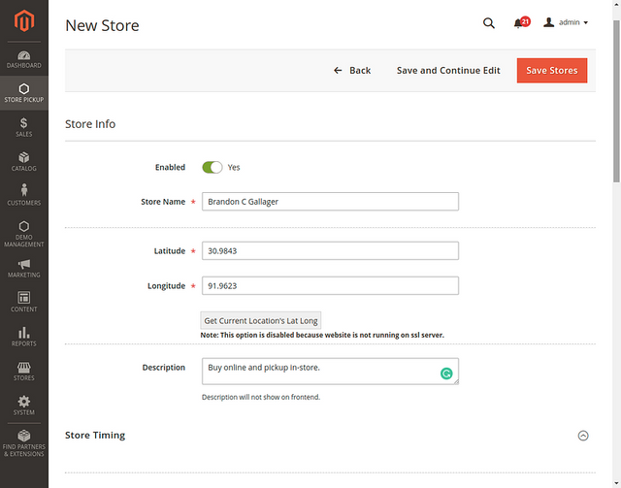
Task: Open the System sidebar menu
Action: pyautogui.click(x=23, y=406)
